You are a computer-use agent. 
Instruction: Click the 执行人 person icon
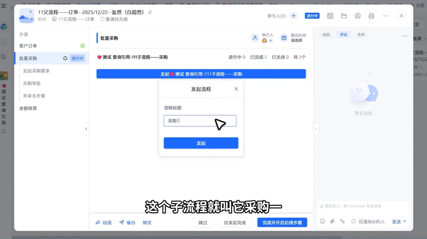(255, 38)
